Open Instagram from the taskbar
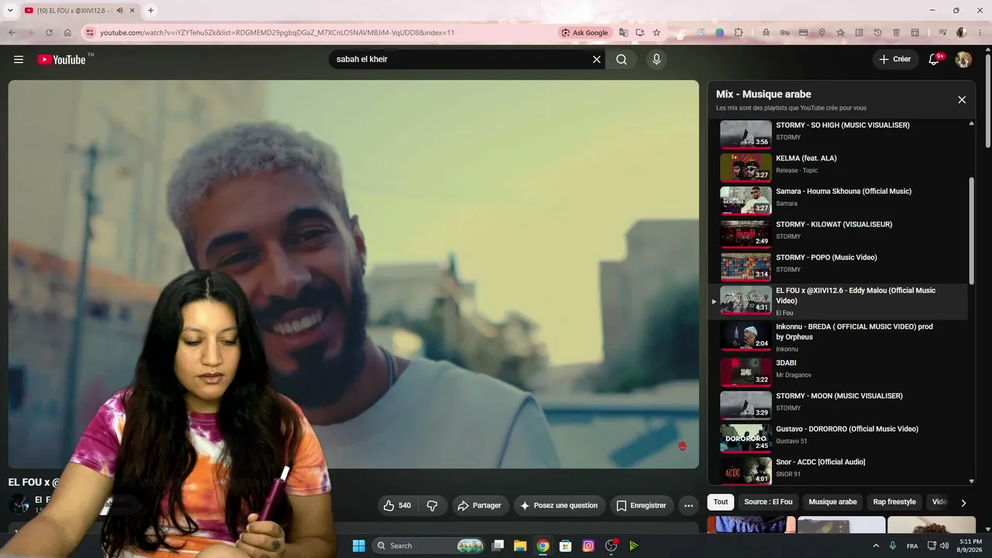Viewport: 992px width, 558px height. (588, 546)
